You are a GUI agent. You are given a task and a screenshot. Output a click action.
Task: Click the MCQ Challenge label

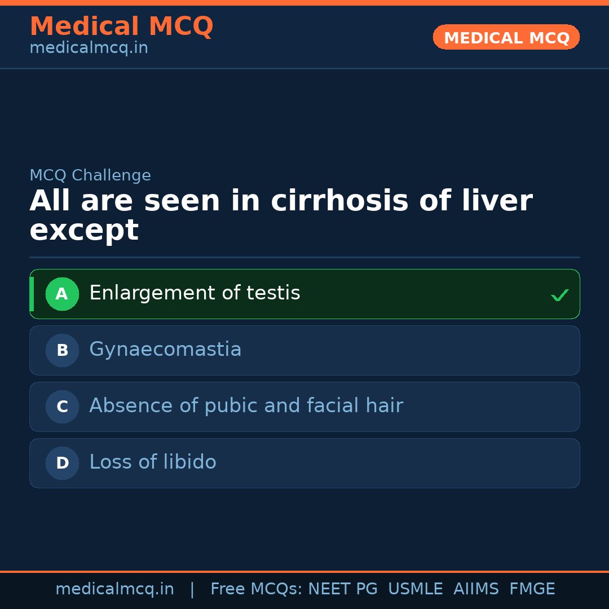coord(90,175)
